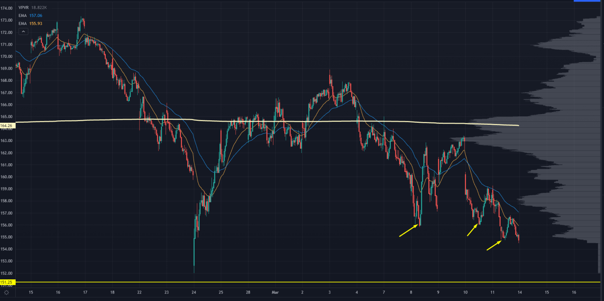This screenshot has height=301, width=604.
Task: Click date 22 on the time axis
Action: click(x=139, y=292)
